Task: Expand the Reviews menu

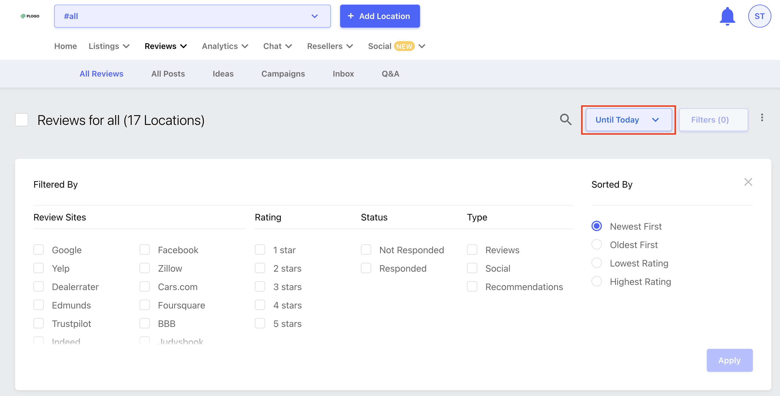Action: 166,46
